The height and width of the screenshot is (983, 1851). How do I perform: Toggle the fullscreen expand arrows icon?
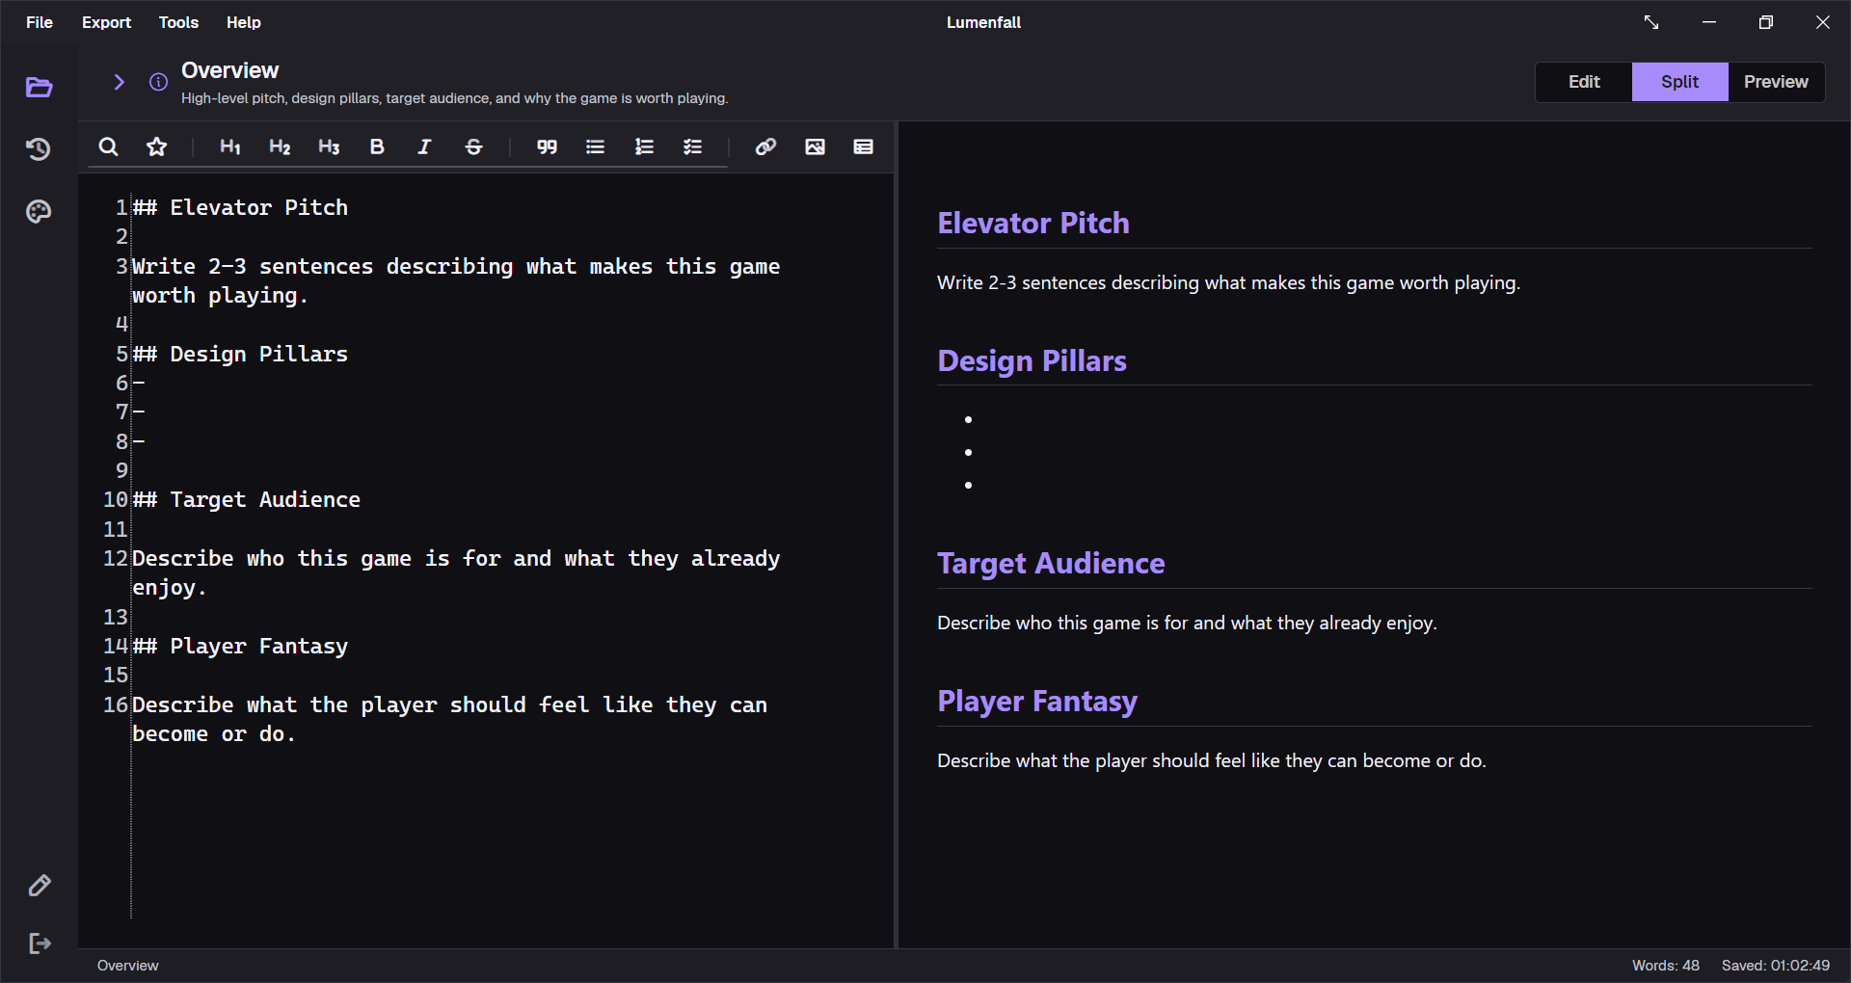tap(1651, 22)
